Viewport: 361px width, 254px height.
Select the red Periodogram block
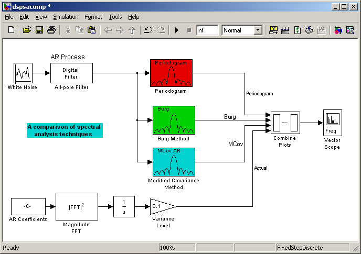coord(172,73)
